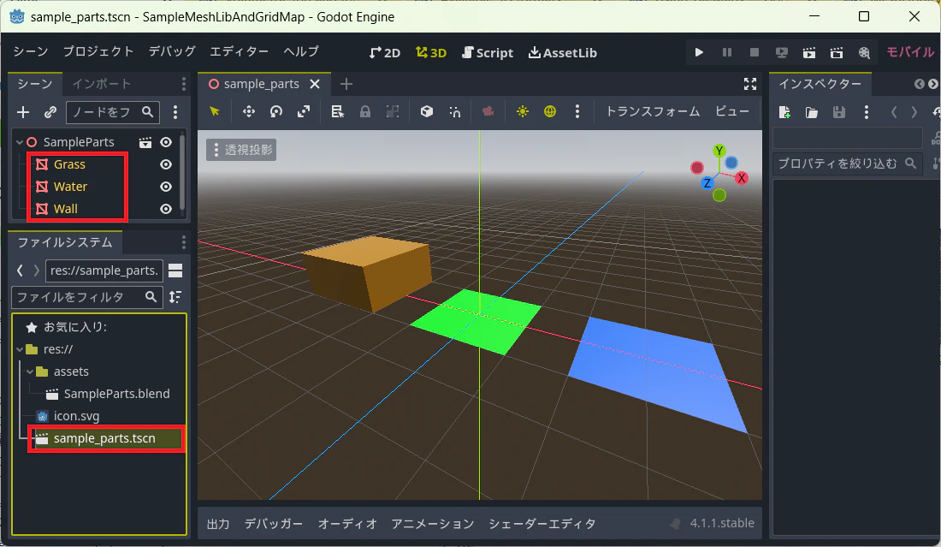Screen dimensions: 941x547
Task: Click the instantiate scene link icon
Action: point(50,111)
